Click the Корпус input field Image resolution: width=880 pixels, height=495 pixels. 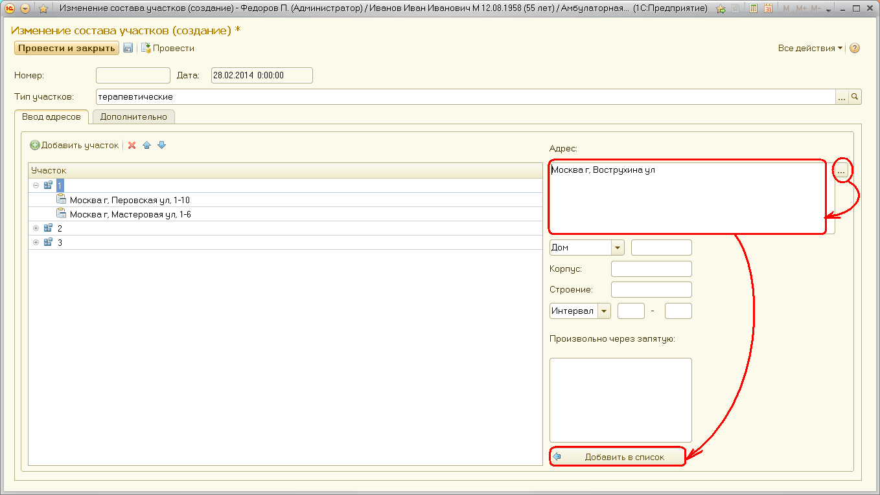pos(651,269)
